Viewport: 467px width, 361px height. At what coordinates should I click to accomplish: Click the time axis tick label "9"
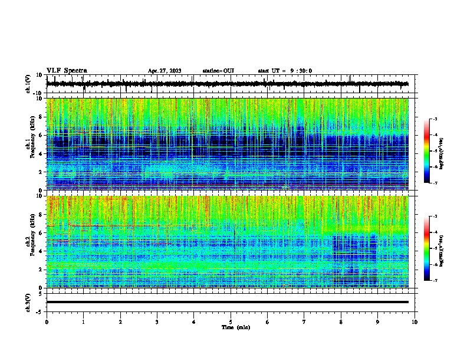tap(377, 322)
